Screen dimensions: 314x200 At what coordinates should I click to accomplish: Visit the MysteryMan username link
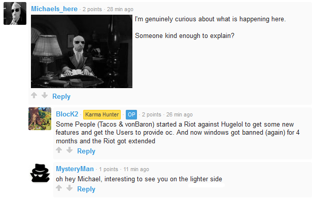(75, 169)
